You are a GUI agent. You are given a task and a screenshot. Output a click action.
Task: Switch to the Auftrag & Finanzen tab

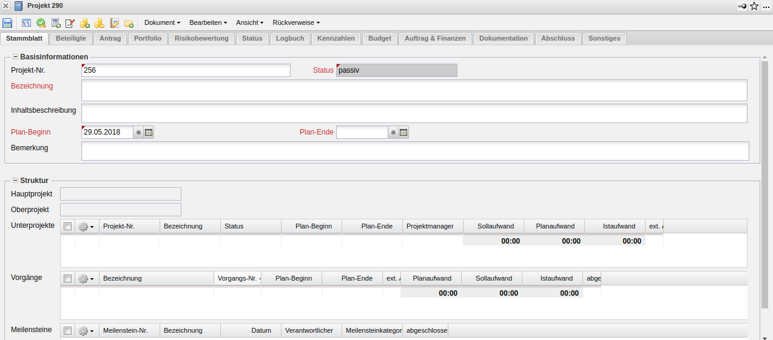(435, 38)
